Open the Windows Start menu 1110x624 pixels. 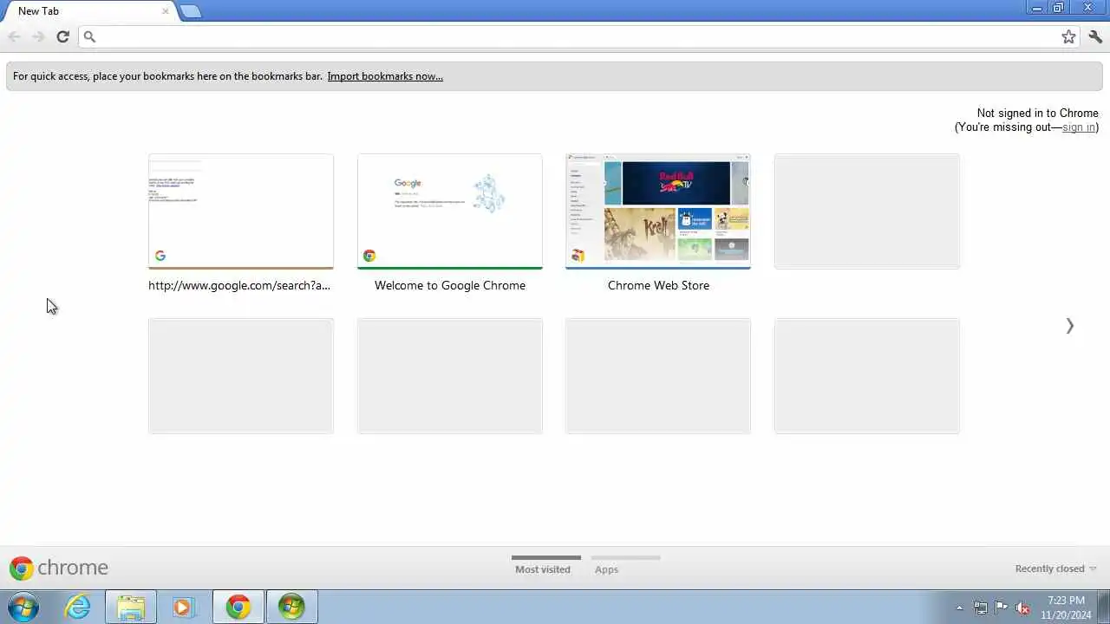[23, 607]
